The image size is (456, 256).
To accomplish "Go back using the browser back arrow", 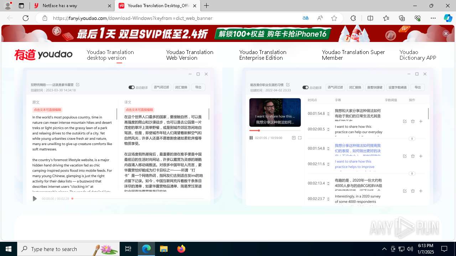I will (10, 18).
